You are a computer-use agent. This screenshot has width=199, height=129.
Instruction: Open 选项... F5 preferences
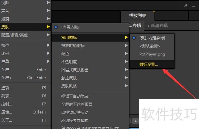point(25,88)
